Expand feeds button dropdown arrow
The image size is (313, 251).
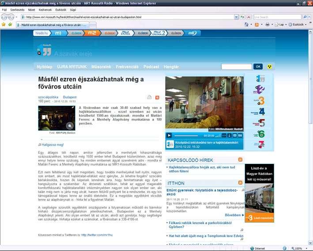coord(262,25)
